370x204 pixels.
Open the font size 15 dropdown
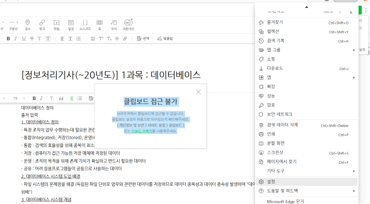coord(19,99)
